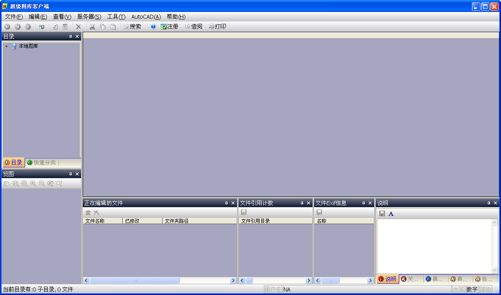Open the 查看(V) menu
Screen dimensions: 501x295
pos(62,17)
